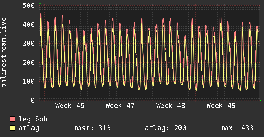
Task: Click the 200 value on the y-axis
Action: [x=29, y=62]
